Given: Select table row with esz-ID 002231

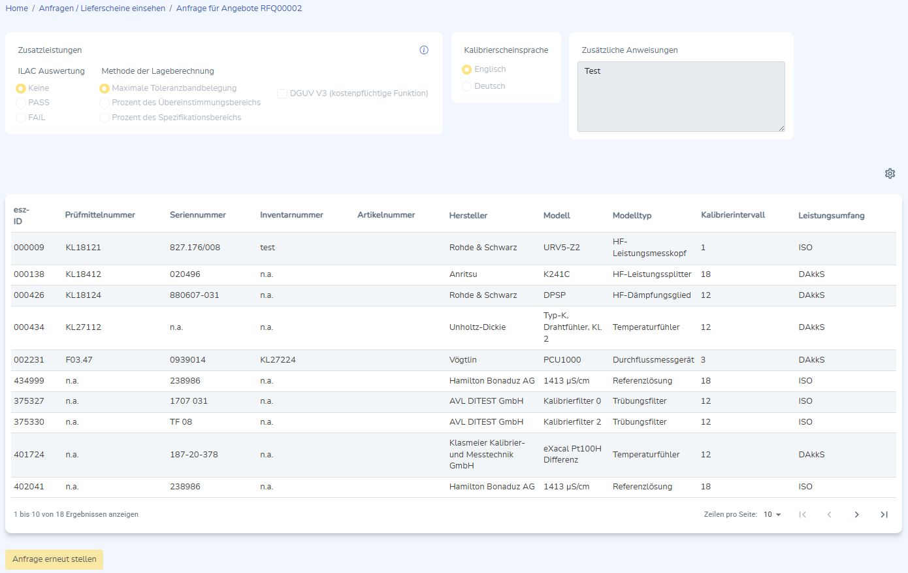Looking at the screenshot, I should click(x=29, y=360).
